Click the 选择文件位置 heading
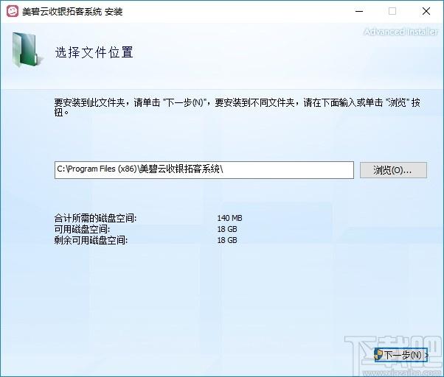The height and width of the screenshot is (377, 444). point(94,53)
